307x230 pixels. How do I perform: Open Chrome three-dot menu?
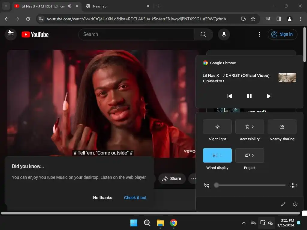[300, 19]
